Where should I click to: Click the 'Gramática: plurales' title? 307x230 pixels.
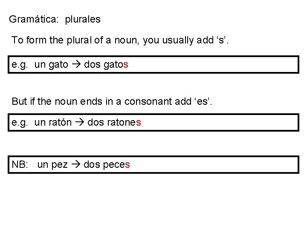tap(55, 20)
